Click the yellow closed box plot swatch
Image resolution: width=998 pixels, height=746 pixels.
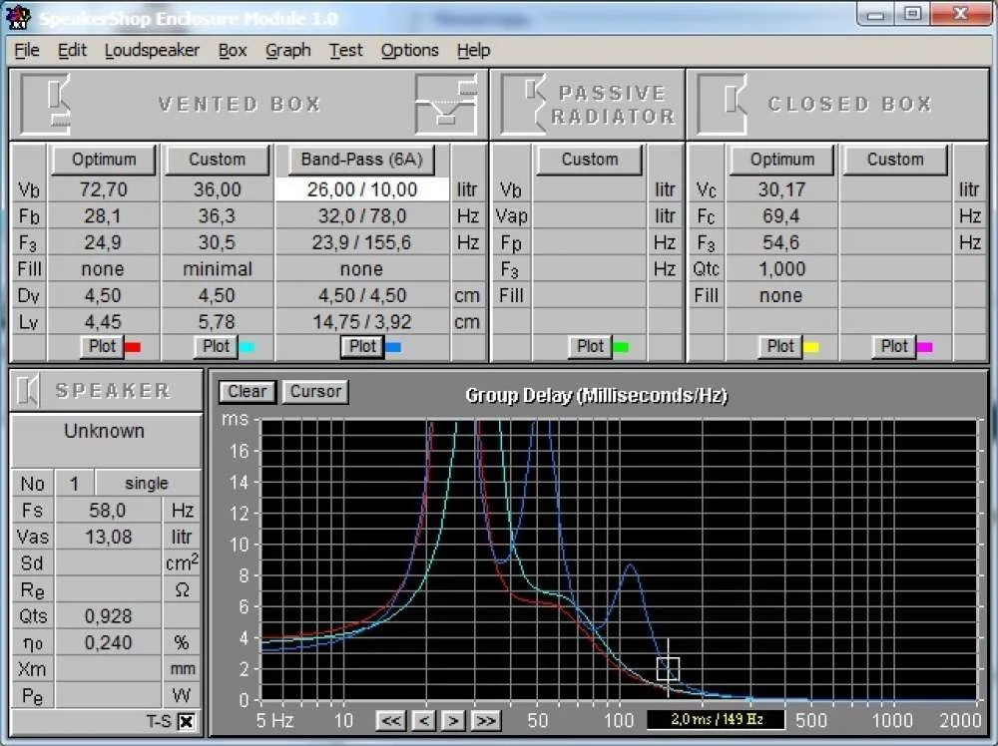811,347
